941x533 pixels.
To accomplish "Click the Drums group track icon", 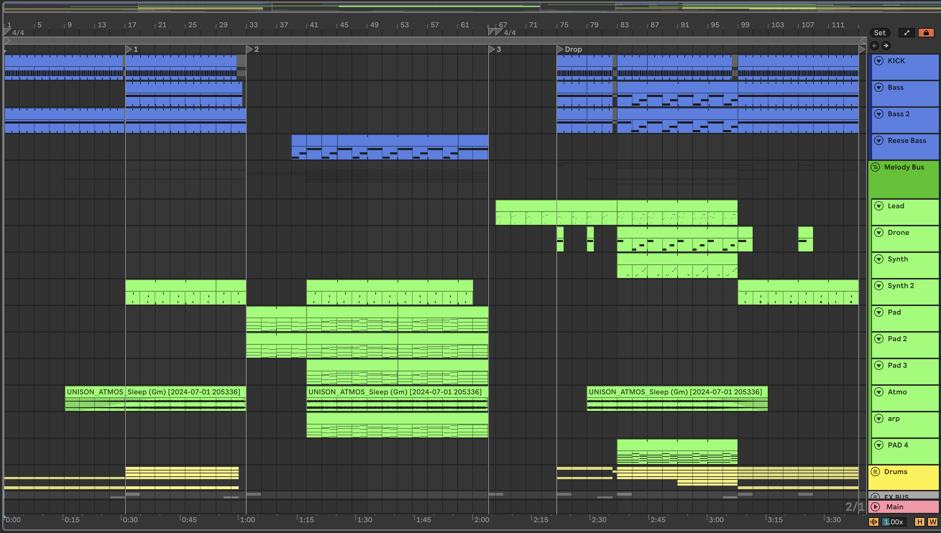I will [876, 472].
